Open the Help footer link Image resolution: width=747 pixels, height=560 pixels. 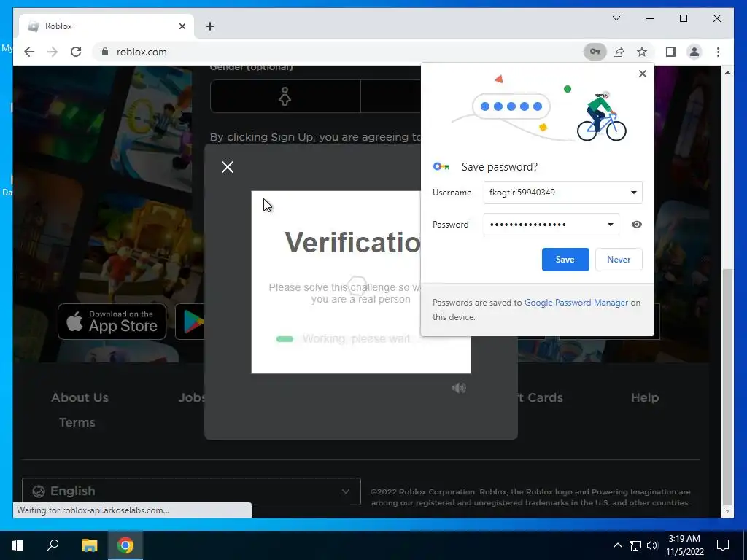pos(645,397)
